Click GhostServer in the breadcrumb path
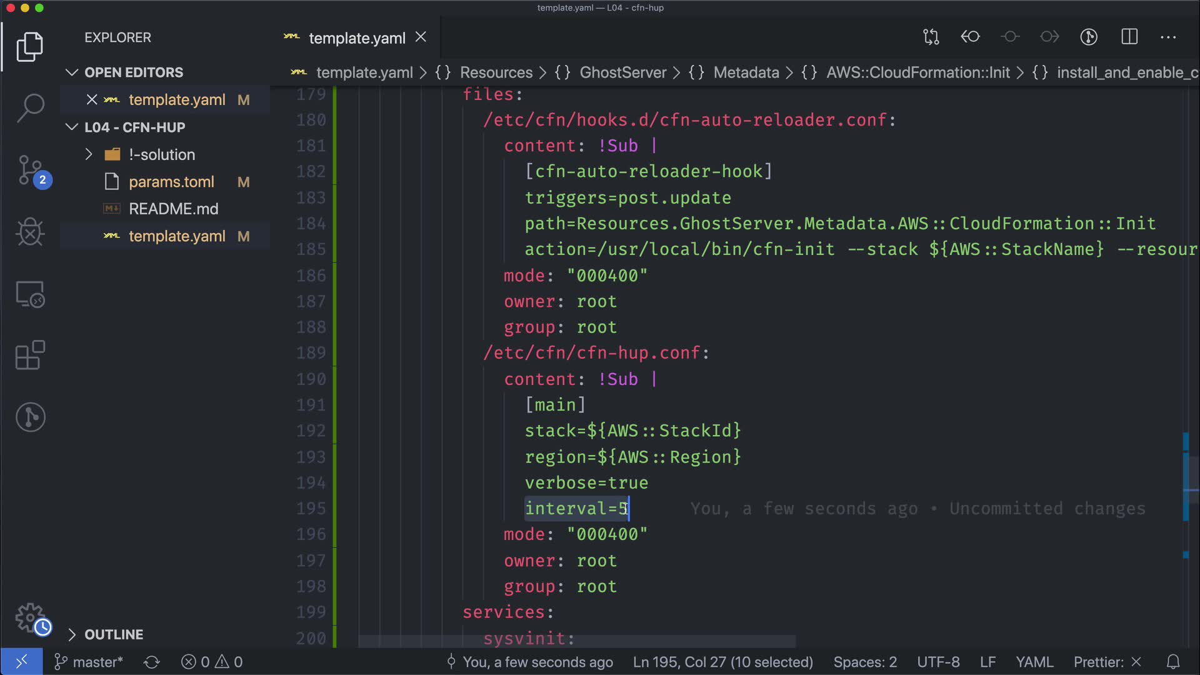1200x675 pixels. 622,72
